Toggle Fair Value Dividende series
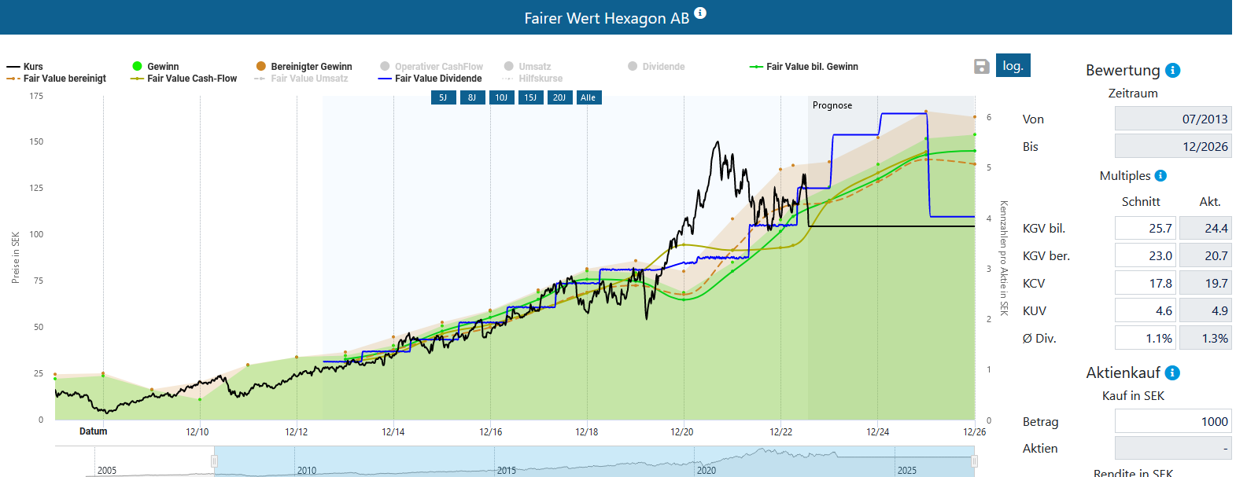 [430, 79]
